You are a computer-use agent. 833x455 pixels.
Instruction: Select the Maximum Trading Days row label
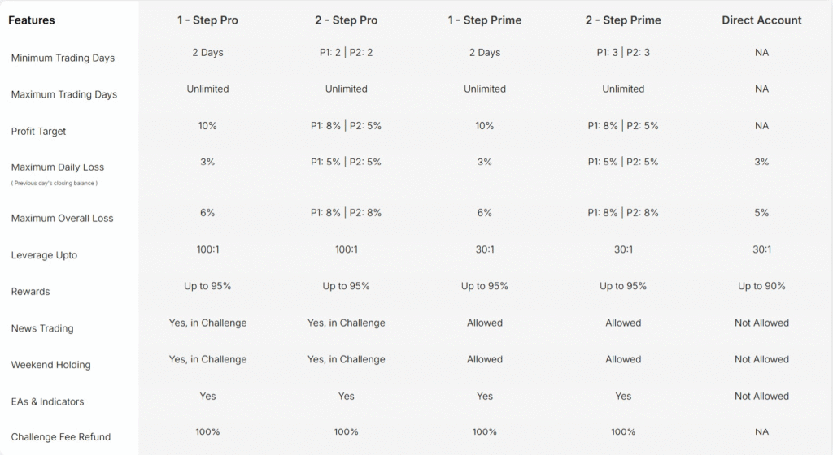(63, 94)
